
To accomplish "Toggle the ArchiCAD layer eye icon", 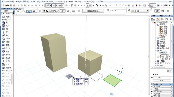I will pyautogui.click(x=44, y=11).
